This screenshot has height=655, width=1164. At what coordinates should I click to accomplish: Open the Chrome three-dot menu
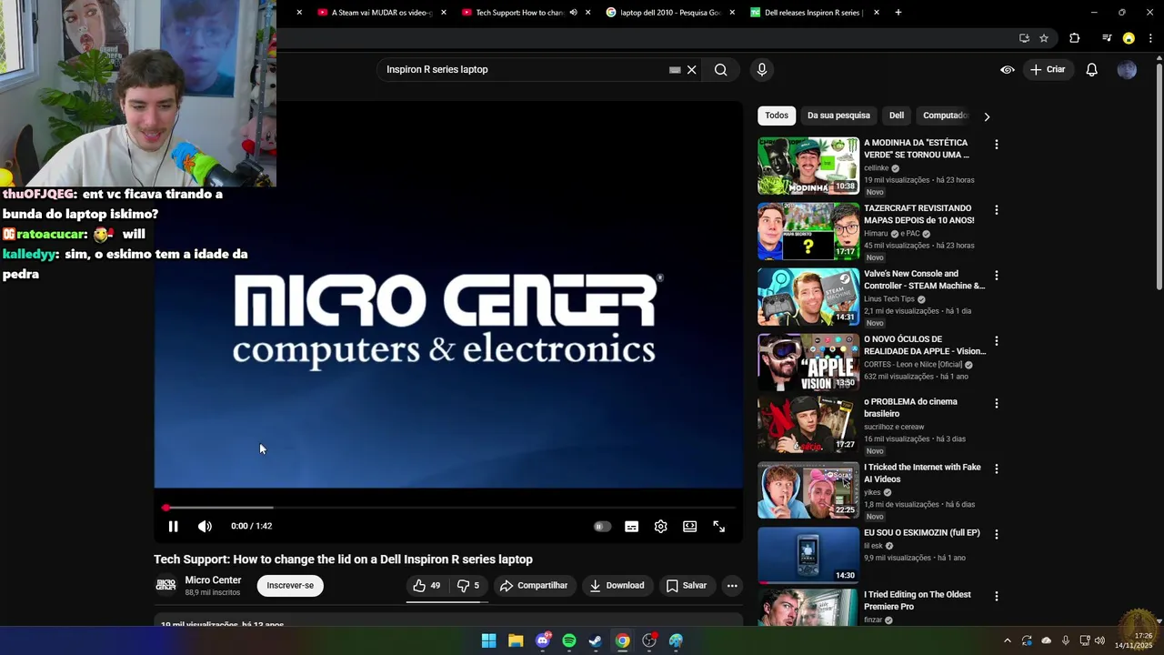tap(1150, 38)
